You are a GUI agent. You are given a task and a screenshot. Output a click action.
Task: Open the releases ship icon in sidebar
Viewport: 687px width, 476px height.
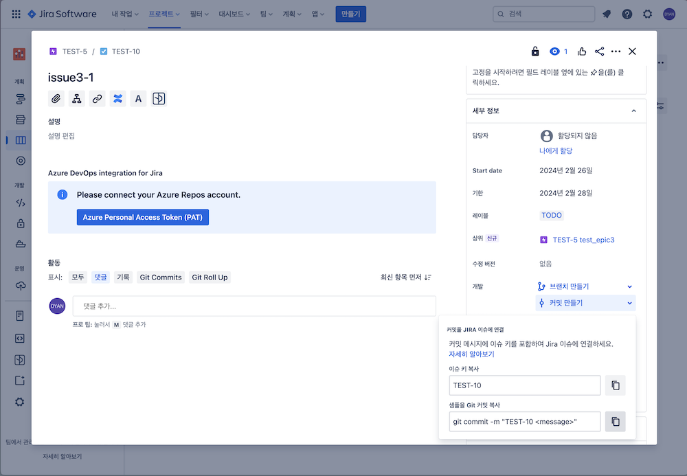(20, 244)
